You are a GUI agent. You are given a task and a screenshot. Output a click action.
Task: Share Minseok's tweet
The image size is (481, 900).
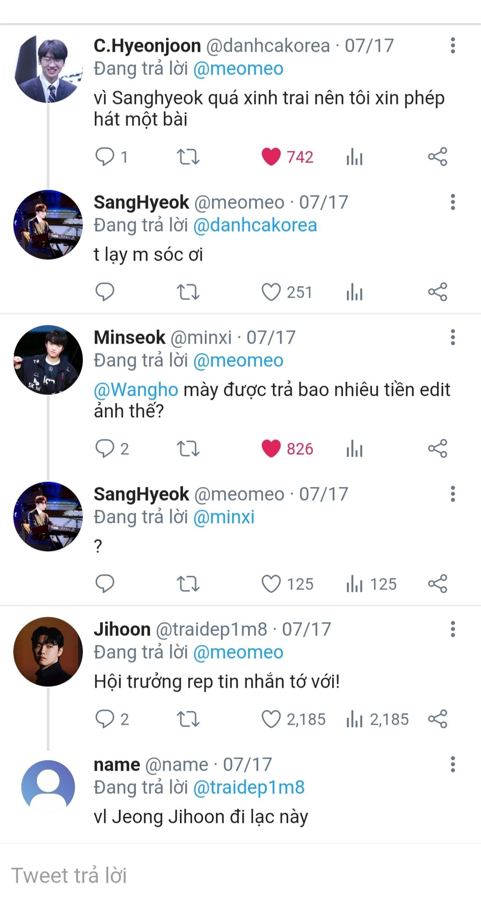[437, 449]
